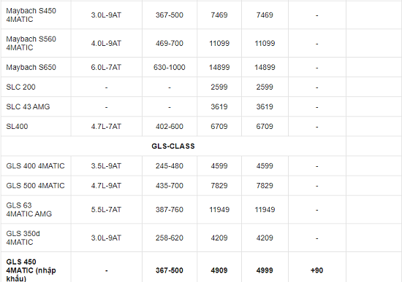
Task: Select the 5.5L-7AT engine specification
Action: click(106, 210)
